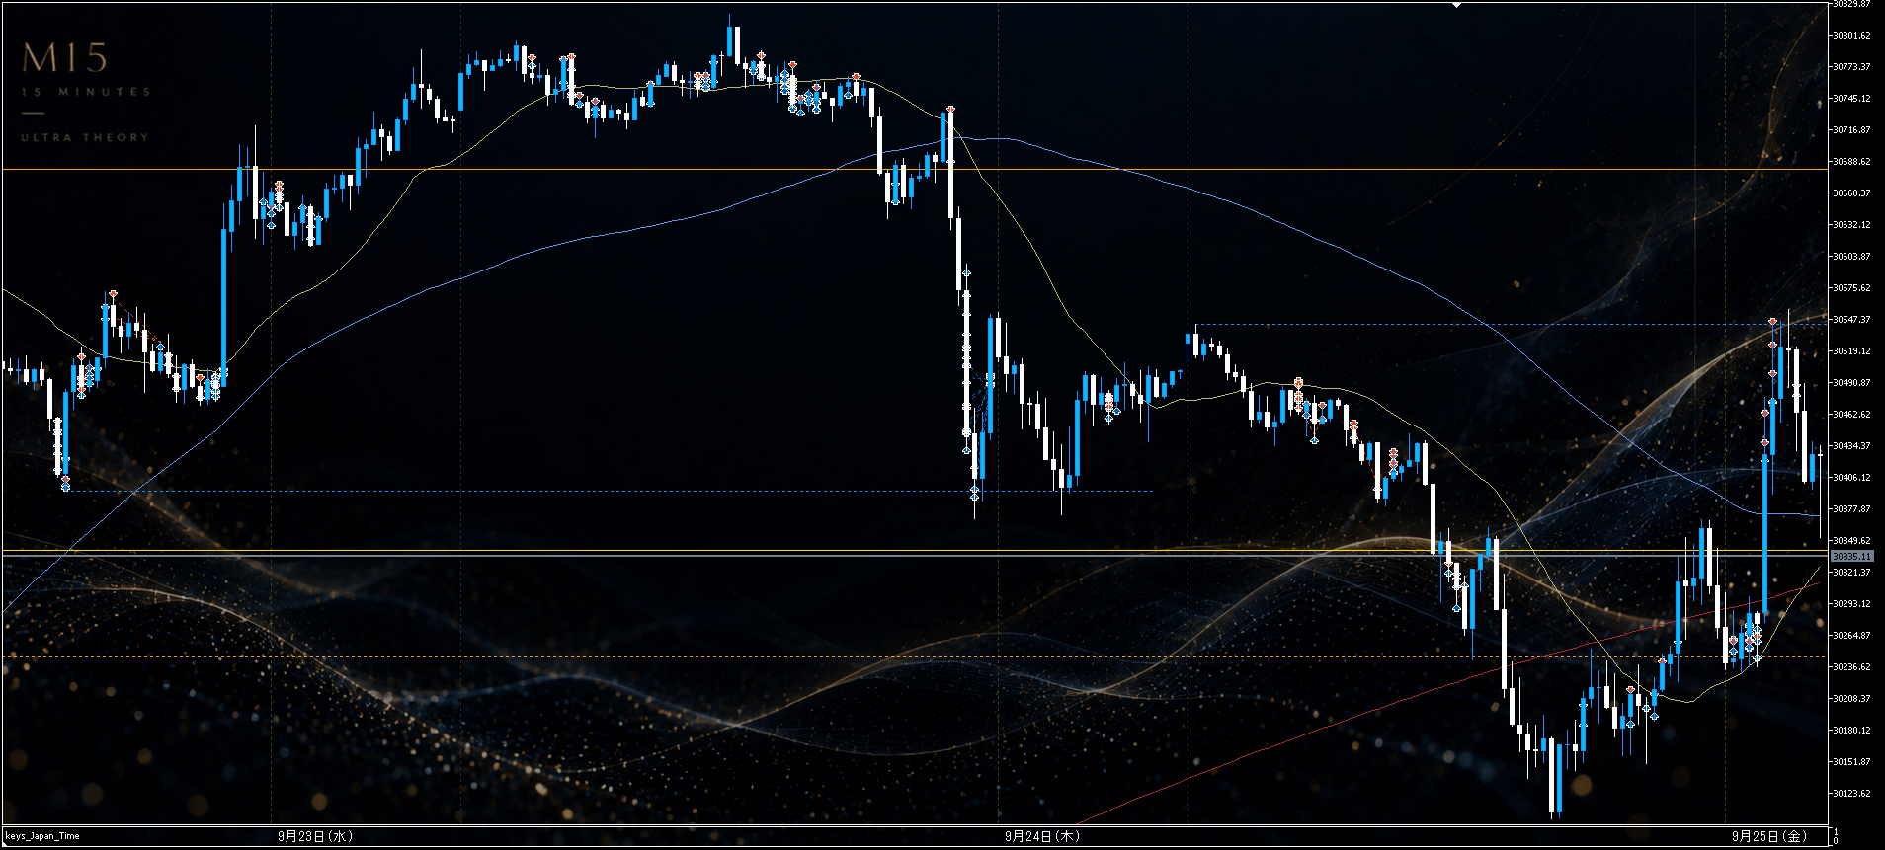Click price scale value 30519.12
Viewport: 1885px width, 850px height.
(x=1851, y=351)
